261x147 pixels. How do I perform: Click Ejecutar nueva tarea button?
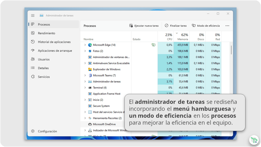[x=144, y=26]
